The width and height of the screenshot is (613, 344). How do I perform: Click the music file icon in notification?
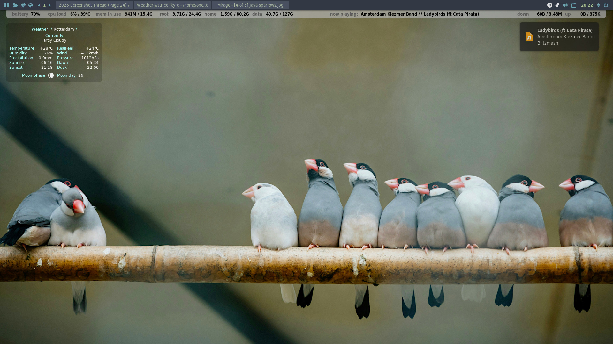click(529, 37)
